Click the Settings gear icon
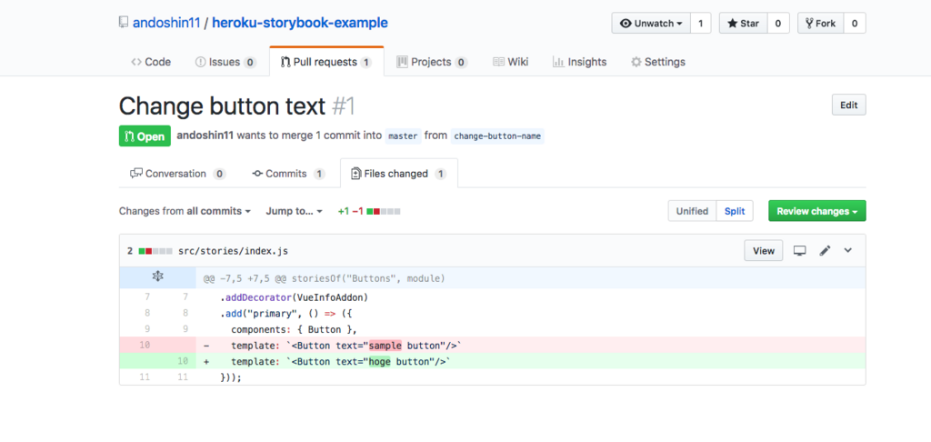931x442 pixels. [636, 62]
